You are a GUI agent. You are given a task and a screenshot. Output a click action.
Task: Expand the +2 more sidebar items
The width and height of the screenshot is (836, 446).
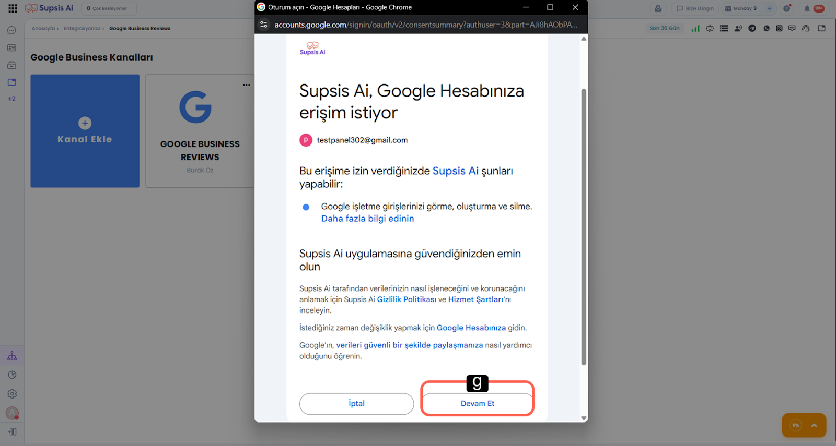[x=11, y=99]
